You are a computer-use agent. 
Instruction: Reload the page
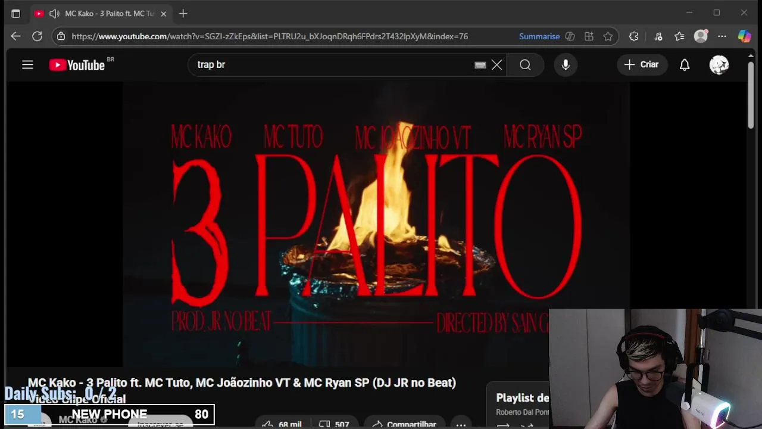pos(37,36)
